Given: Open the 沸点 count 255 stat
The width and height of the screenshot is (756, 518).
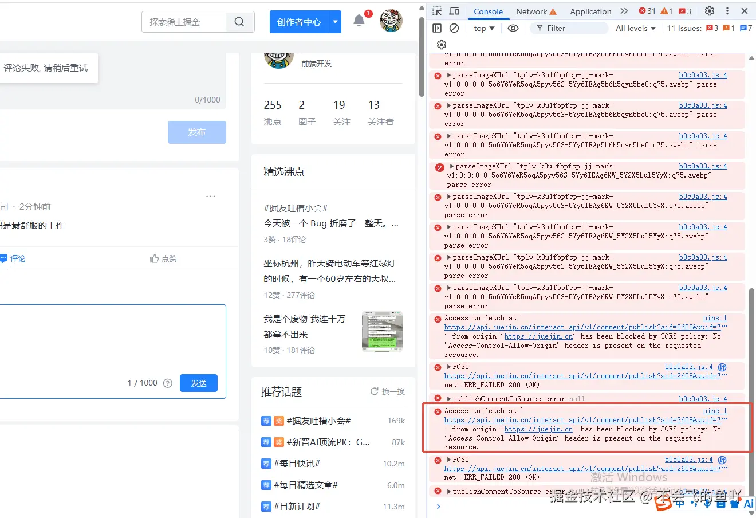Looking at the screenshot, I should tap(273, 112).
